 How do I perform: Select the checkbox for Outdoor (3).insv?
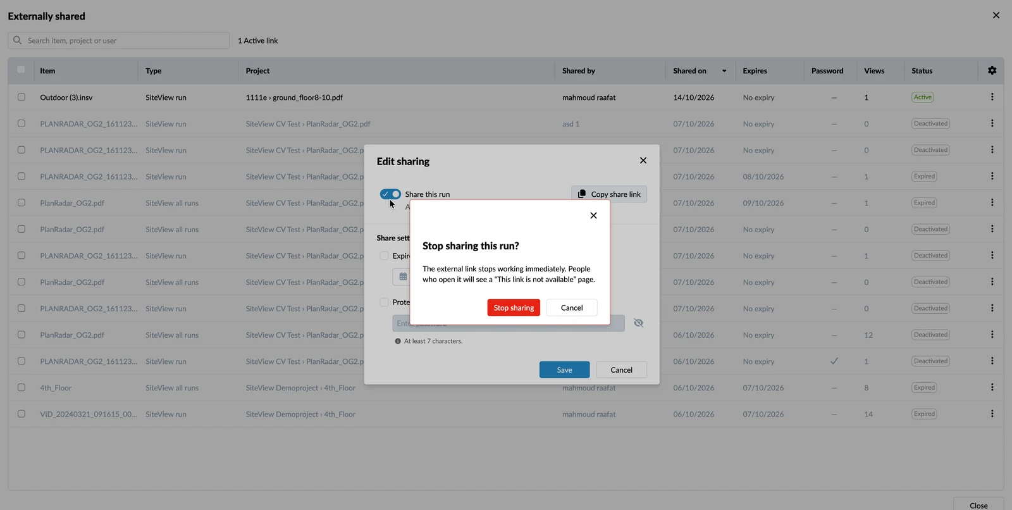[22, 97]
